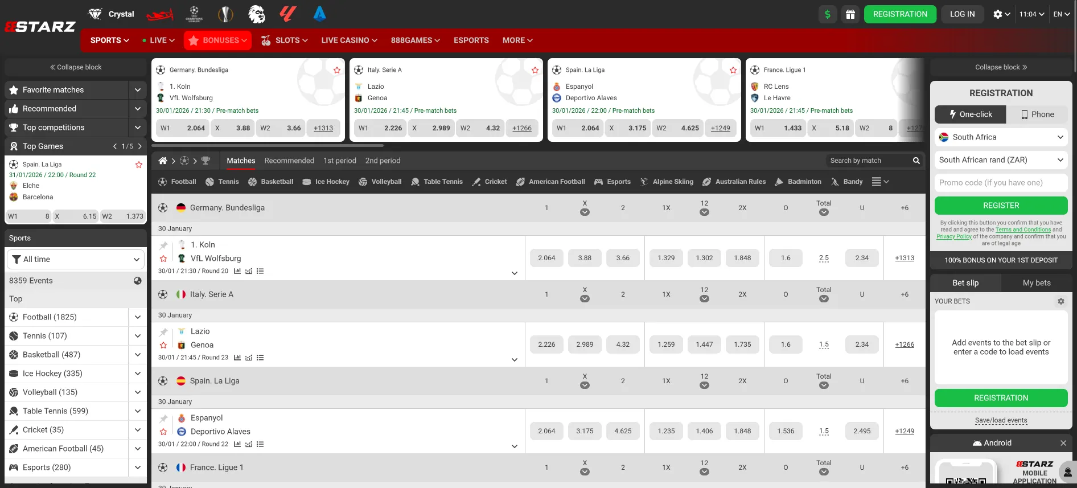Go to home icon in breadcrumb
The image size is (1077, 488).
pos(163,161)
